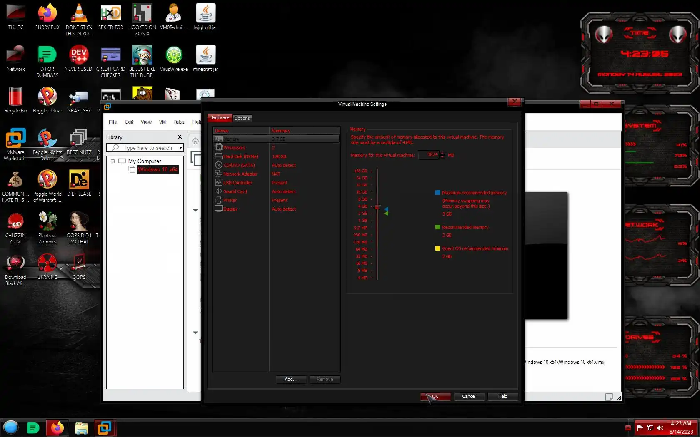The image size is (700, 437).
Task: Open the This PC desktop icon
Action: pyautogui.click(x=16, y=17)
